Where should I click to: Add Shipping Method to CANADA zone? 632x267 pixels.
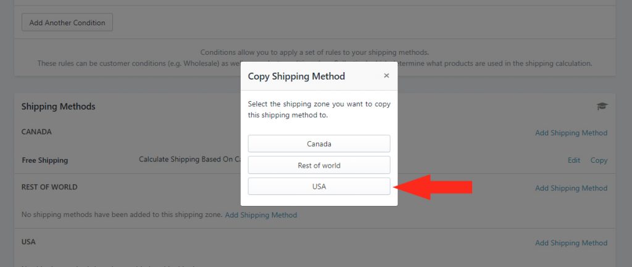click(x=571, y=133)
